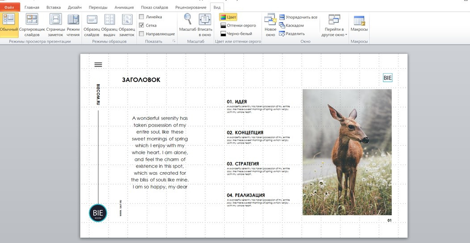Click the Масштаб magnifier icon
Image resolution: width=470 pixels, height=243 pixels.
coord(188,19)
